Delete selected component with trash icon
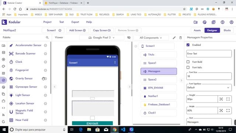236x133 pixels. pyautogui.click(x=180, y=38)
